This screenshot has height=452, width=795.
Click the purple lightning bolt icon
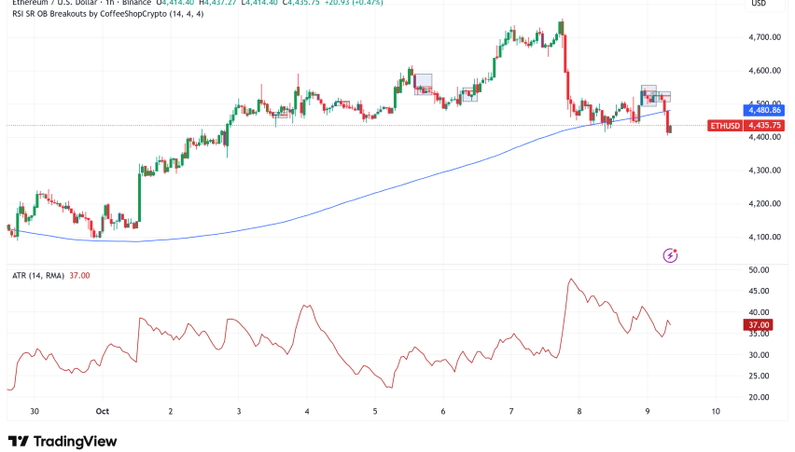[x=670, y=254]
